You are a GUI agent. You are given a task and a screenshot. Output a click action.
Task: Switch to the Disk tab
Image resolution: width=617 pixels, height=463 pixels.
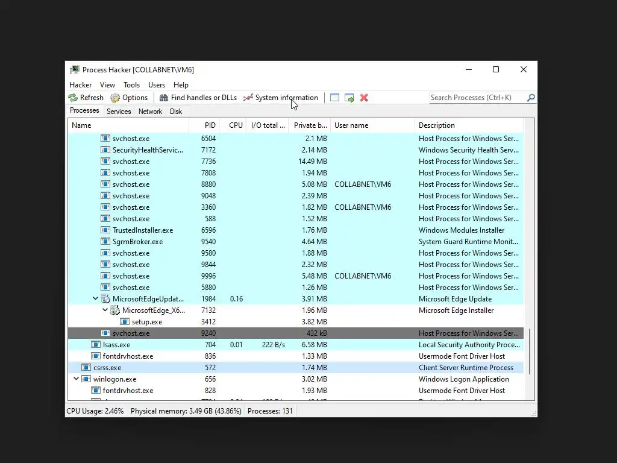(176, 112)
